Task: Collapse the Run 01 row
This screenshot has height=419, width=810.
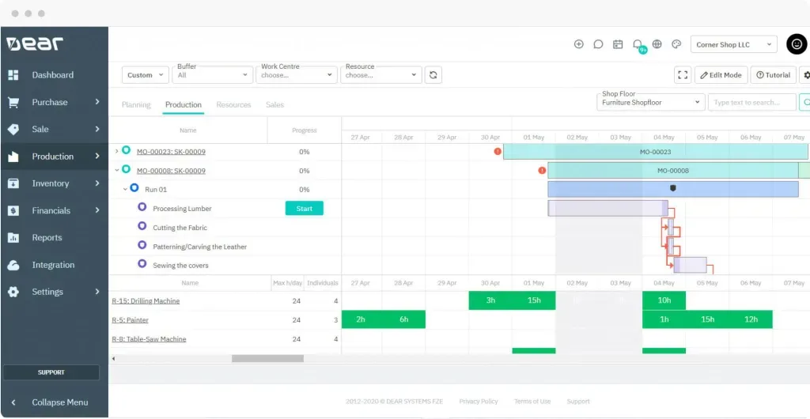Action: click(124, 189)
